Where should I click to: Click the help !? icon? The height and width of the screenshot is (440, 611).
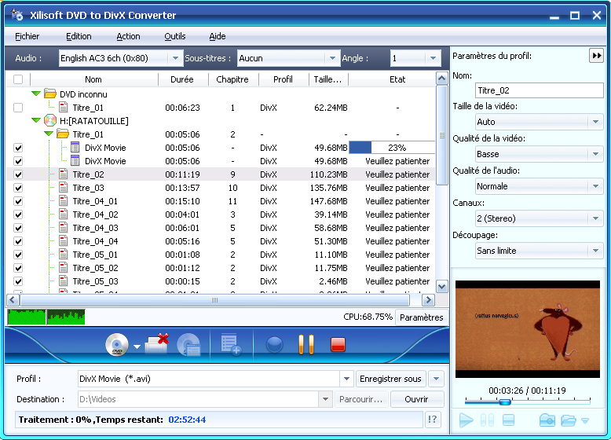[433, 420]
